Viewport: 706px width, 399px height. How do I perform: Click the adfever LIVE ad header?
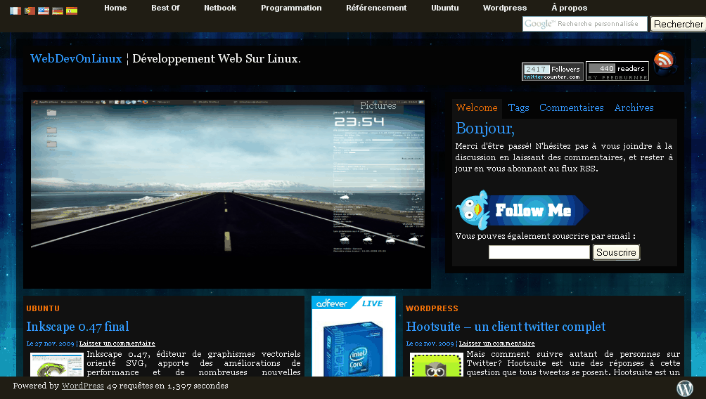click(x=354, y=303)
